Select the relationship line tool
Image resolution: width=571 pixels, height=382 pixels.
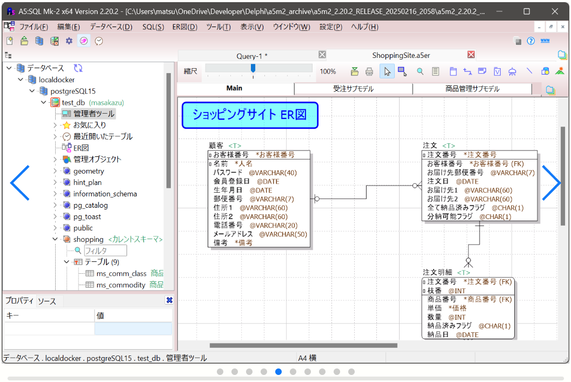467,71
